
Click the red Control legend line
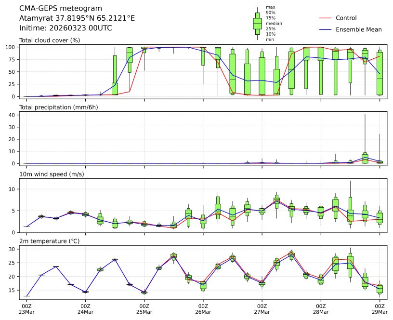coord(326,18)
